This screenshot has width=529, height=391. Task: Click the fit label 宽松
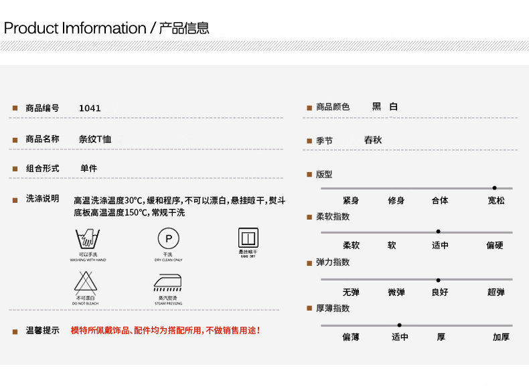[x=496, y=200]
